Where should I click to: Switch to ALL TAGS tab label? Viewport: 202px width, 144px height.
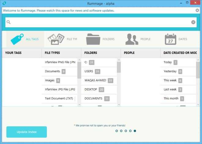(32, 39)
